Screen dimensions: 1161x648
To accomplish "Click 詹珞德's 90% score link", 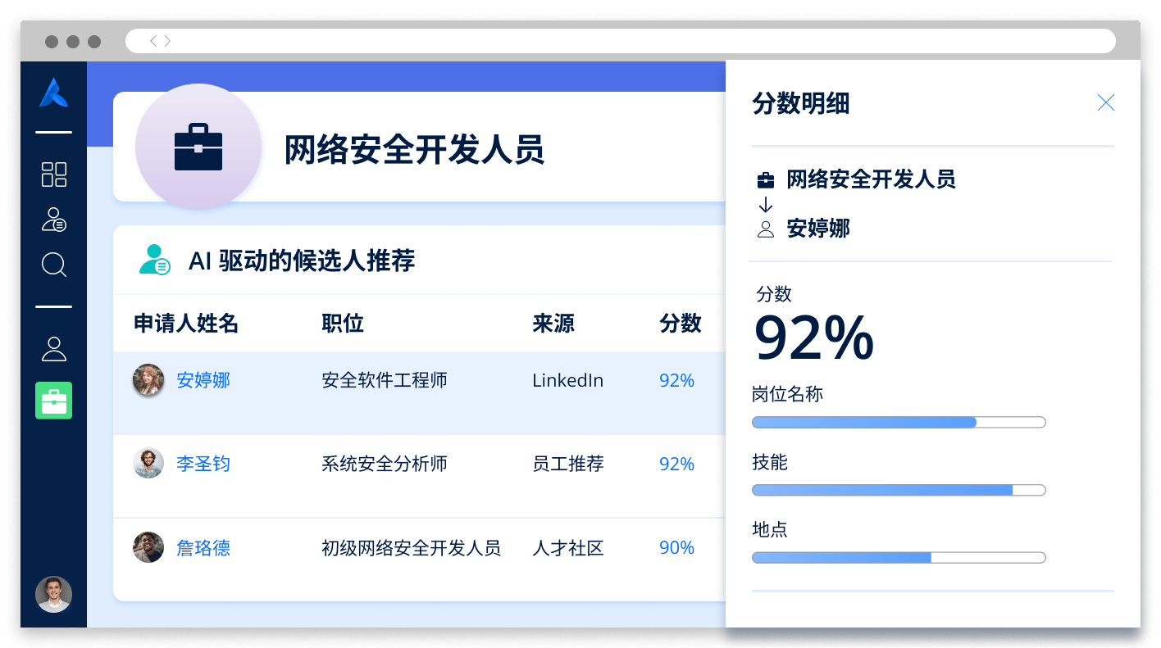I will [x=676, y=547].
